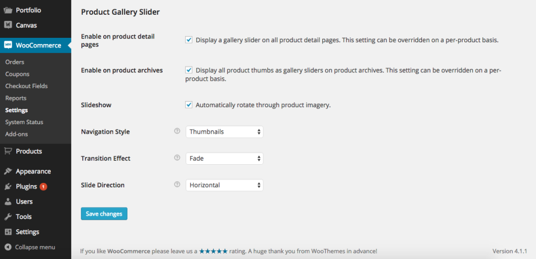
Task: Click the Products cart icon
Action: (x=8, y=151)
